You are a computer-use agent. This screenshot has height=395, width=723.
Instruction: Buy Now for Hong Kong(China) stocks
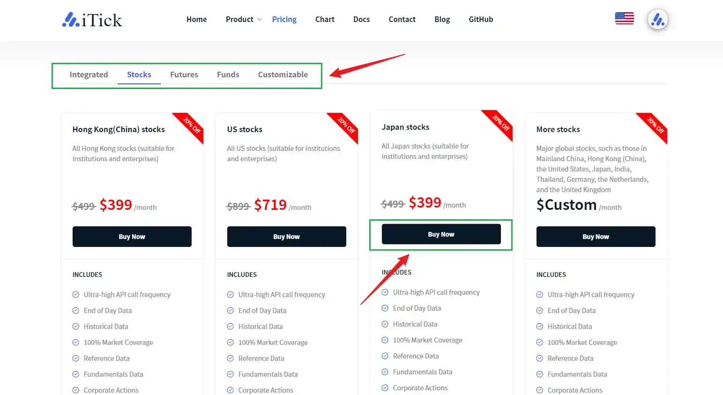(132, 237)
